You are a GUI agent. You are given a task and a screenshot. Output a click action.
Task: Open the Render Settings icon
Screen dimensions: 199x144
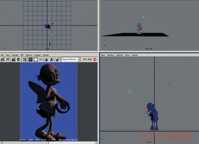pos(25,59)
